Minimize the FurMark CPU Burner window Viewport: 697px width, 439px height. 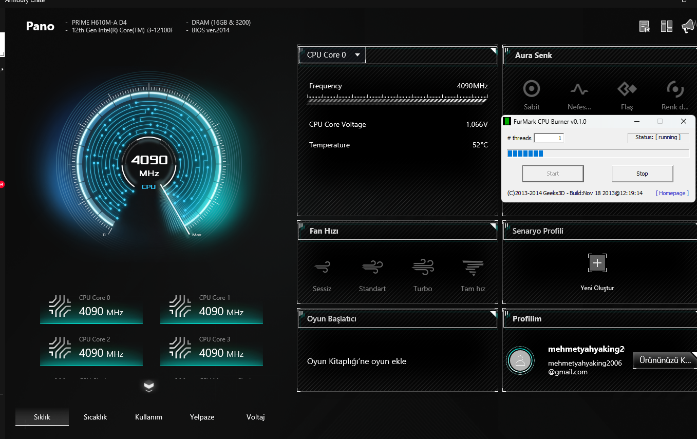click(x=637, y=122)
